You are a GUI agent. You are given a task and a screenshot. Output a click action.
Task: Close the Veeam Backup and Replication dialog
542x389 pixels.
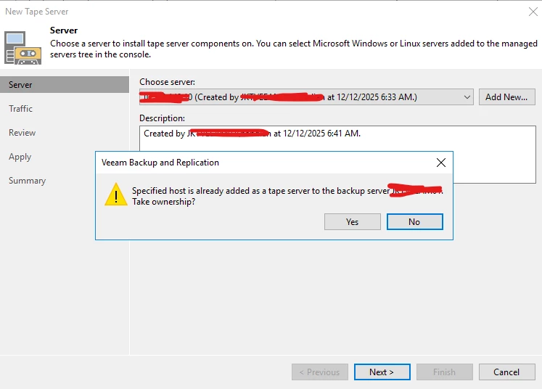point(440,163)
